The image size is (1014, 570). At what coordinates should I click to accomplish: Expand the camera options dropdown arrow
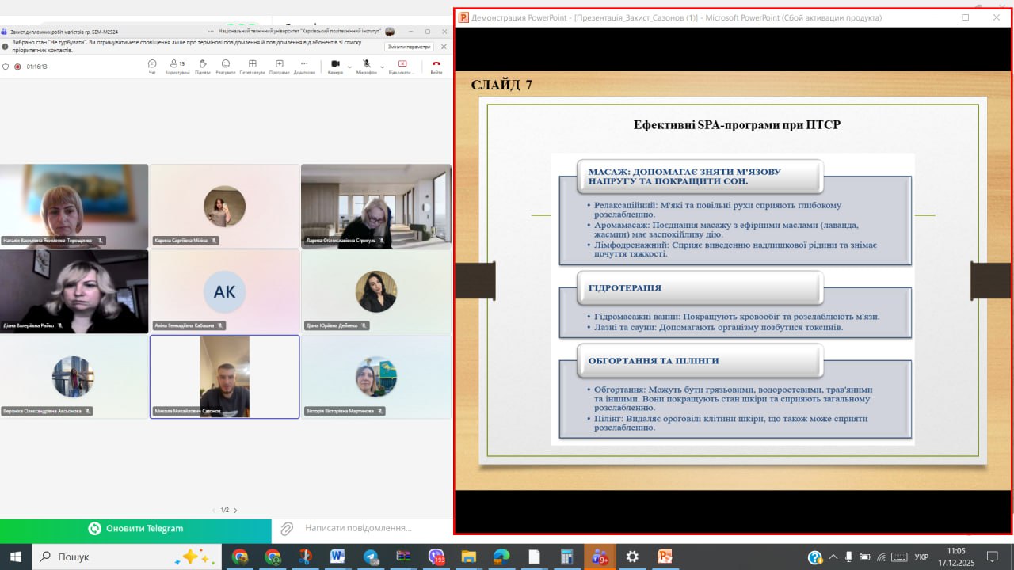coord(349,65)
